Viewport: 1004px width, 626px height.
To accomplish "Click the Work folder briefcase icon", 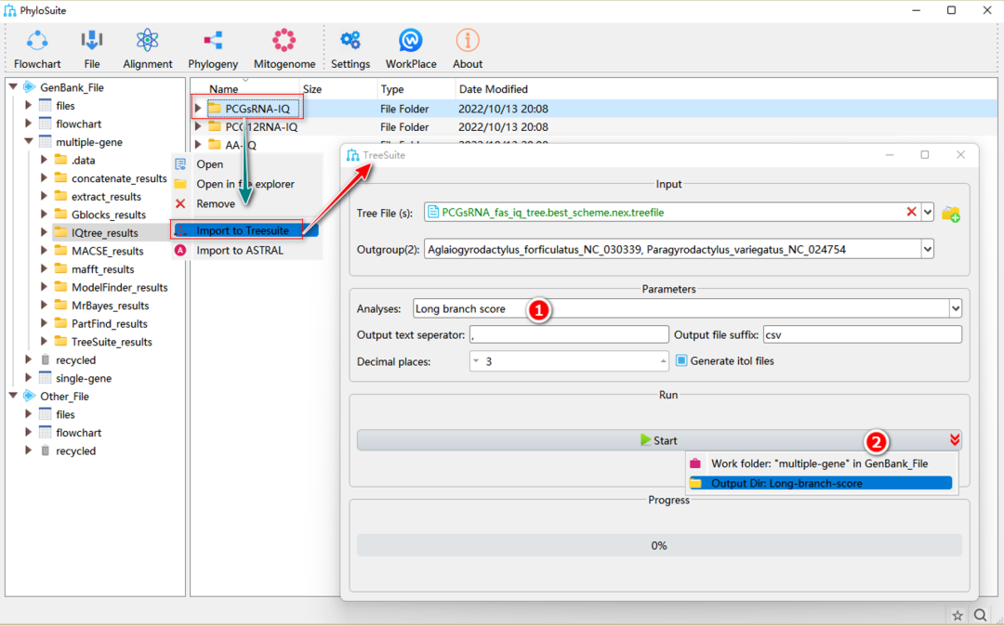I will (x=695, y=463).
